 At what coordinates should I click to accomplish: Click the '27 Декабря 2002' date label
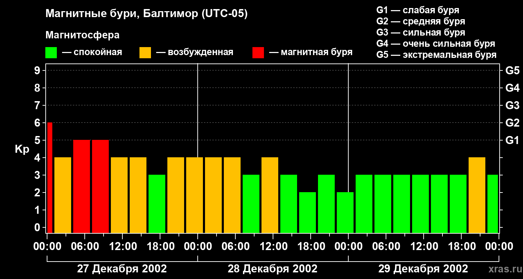(x=122, y=269)
